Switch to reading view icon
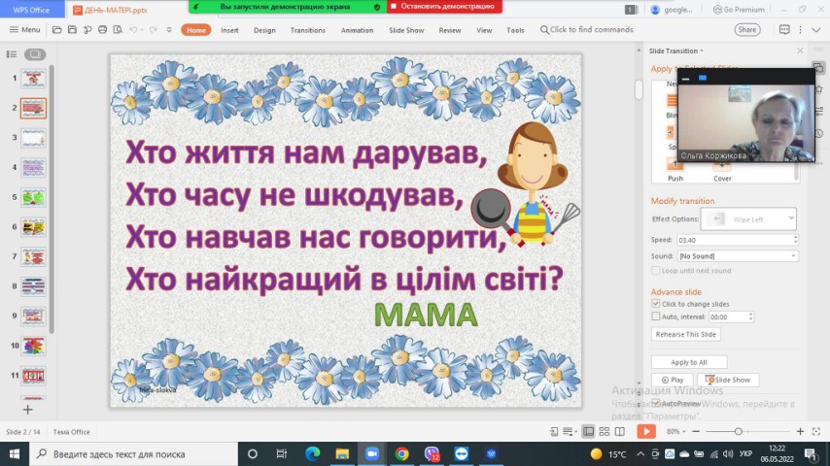 pyautogui.click(x=620, y=431)
